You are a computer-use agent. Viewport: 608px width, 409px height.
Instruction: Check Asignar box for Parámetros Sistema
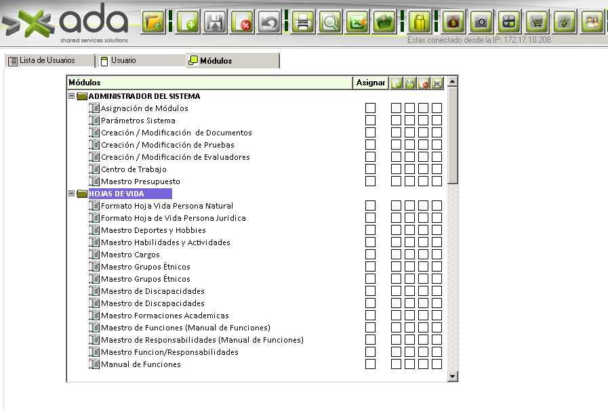pyautogui.click(x=370, y=121)
